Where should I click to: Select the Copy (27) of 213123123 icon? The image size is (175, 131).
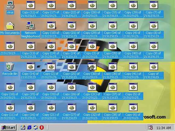[x=72, y=107]
